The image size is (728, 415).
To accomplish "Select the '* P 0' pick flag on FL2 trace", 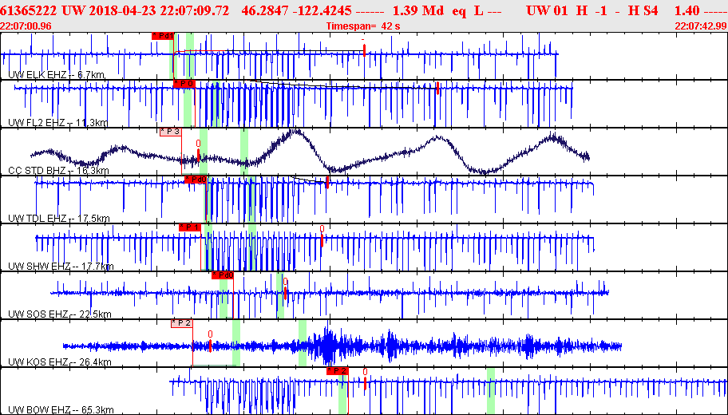I will [184, 84].
